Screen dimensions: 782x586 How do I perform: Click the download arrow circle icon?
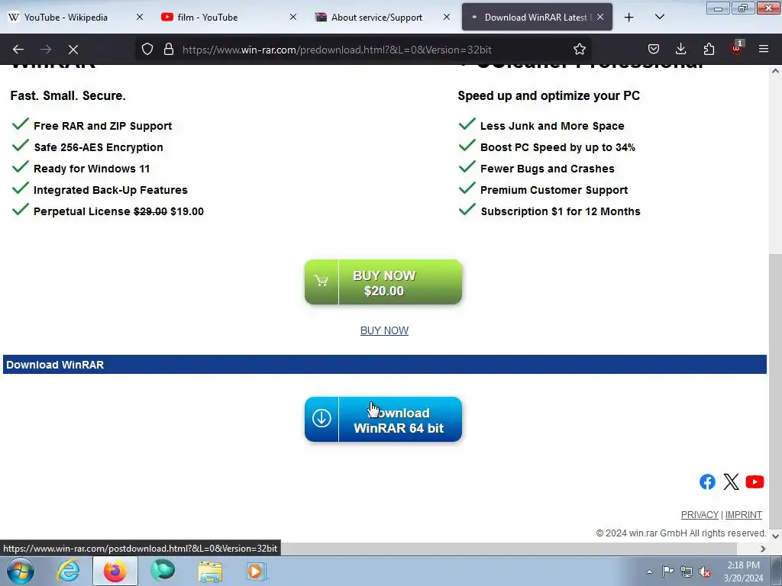(x=322, y=418)
